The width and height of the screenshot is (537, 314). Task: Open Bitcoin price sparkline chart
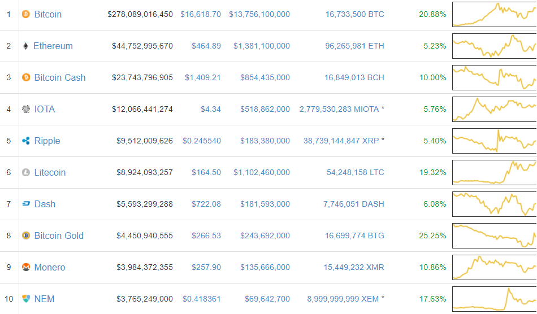495,14
